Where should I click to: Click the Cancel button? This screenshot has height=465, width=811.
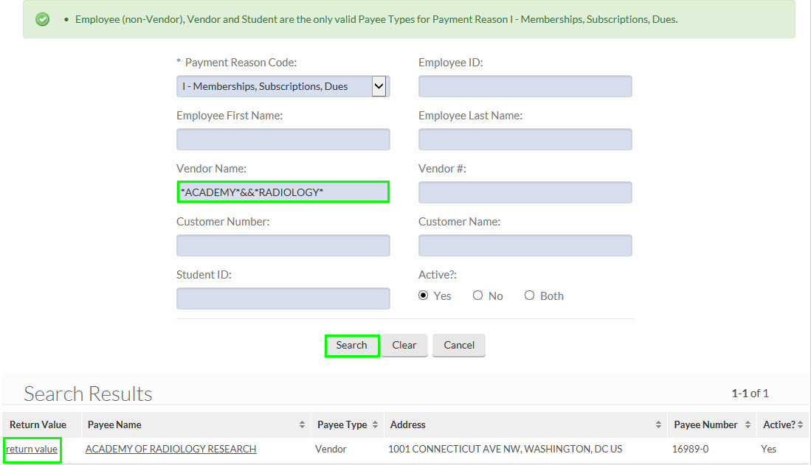pyautogui.click(x=459, y=345)
